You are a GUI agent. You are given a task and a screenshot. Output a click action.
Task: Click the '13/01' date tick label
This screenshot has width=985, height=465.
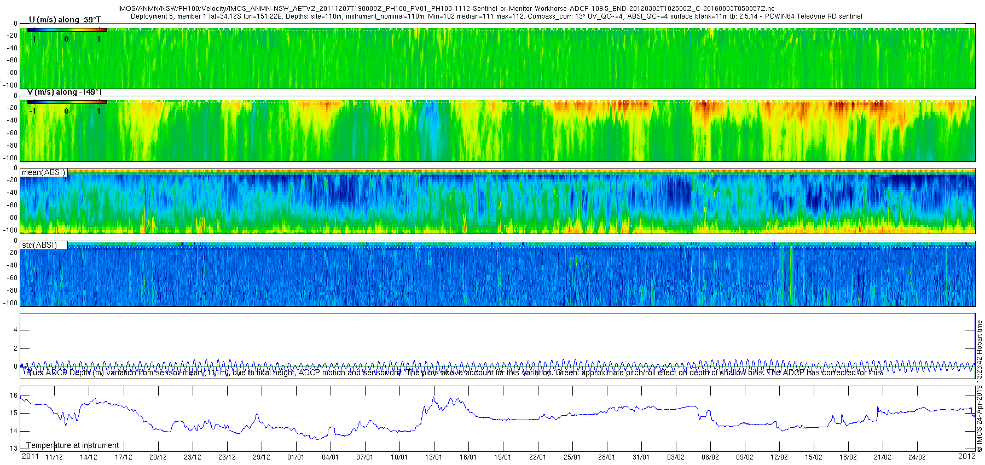click(x=433, y=457)
